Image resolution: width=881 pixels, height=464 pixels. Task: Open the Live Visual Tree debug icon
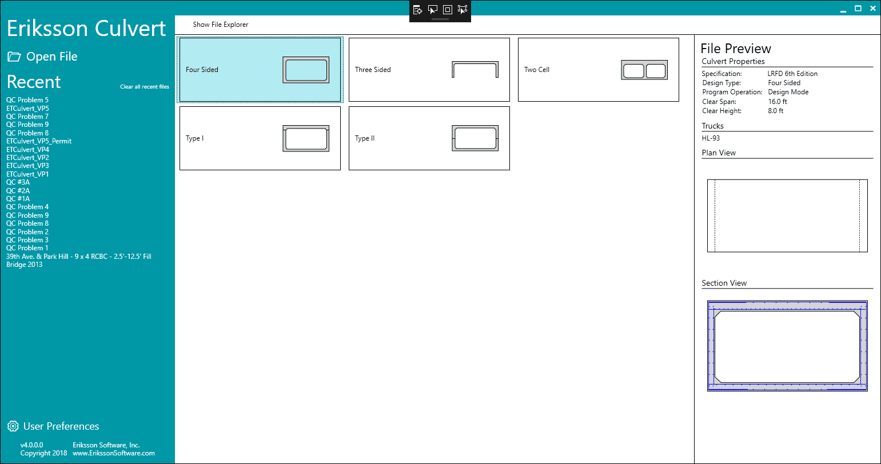(x=418, y=10)
